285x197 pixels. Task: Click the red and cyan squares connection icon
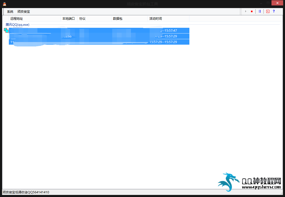[6, 30]
